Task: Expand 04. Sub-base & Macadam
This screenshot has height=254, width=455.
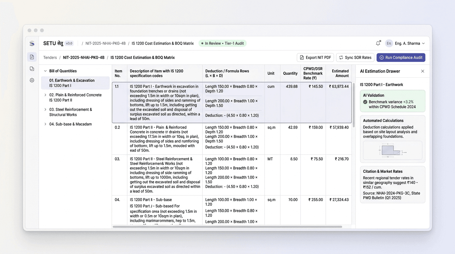Action: click(45, 124)
